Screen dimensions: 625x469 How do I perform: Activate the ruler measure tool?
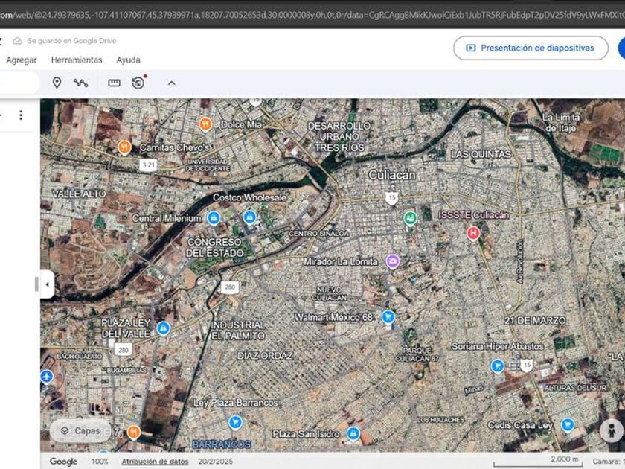114,83
